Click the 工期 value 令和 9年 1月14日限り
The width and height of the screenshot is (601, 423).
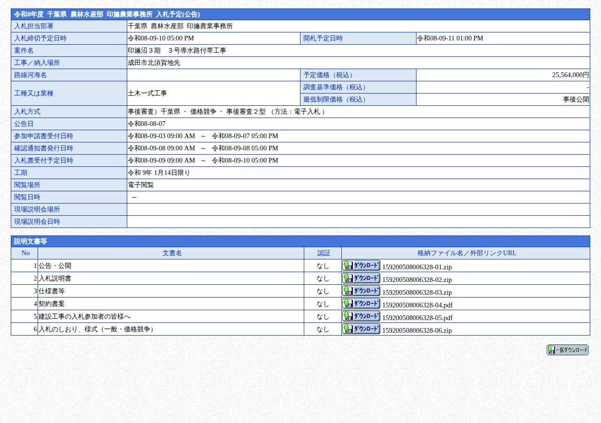159,173
